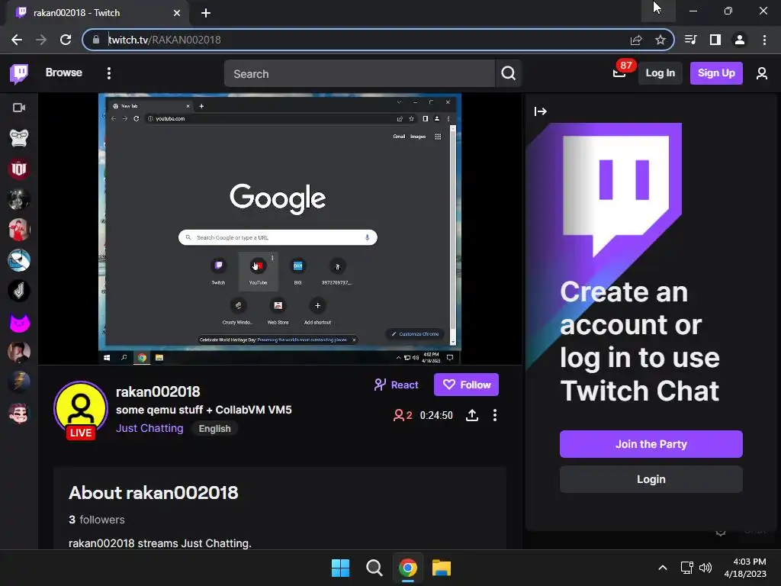Open the man portrait avatar channel
Viewport: 781px width, 586px height.
pyautogui.click(x=19, y=353)
